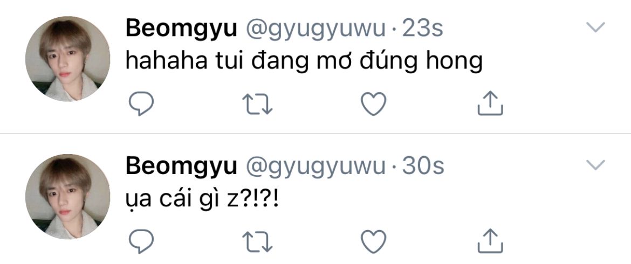The image size is (631, 264).
Task: Open the @gyugyuwu handle on the 23s tweet
Action: point(316,29)
